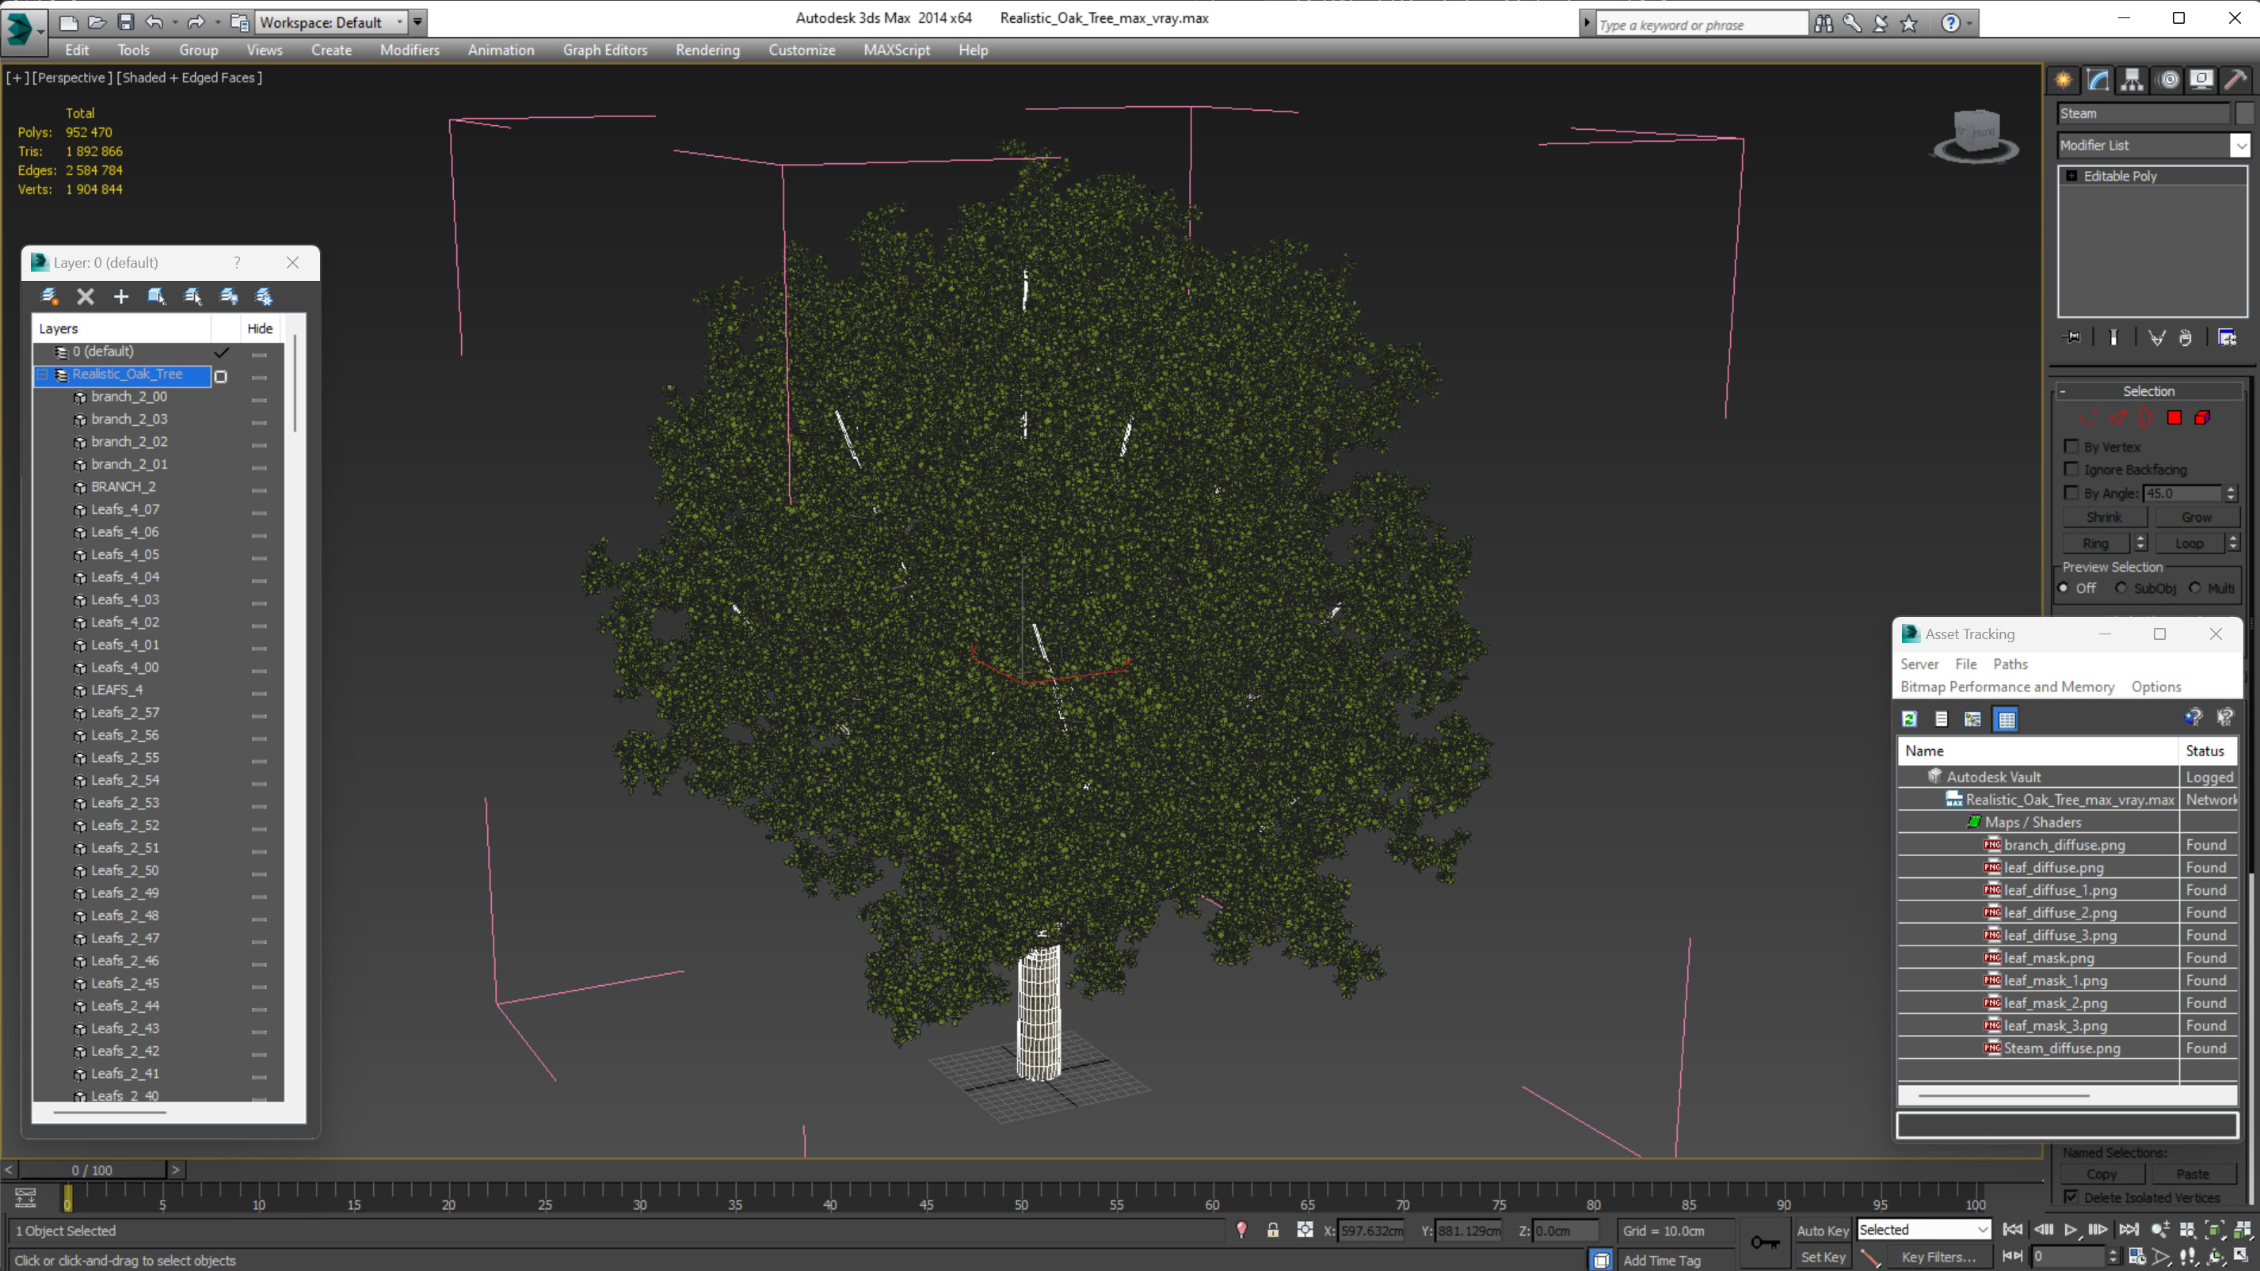The height and width of the screenshot is (1271, 2260).
Task: Open the Graph Editors menu
Action: (605, 50)
